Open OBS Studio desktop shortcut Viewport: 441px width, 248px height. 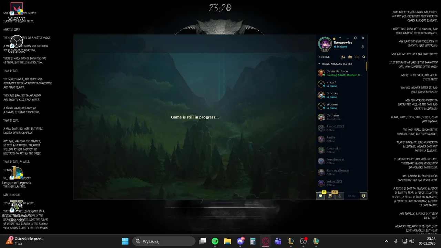[x=17, y=45]
